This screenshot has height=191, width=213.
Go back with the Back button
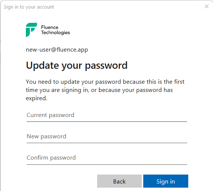click(119, 181)
